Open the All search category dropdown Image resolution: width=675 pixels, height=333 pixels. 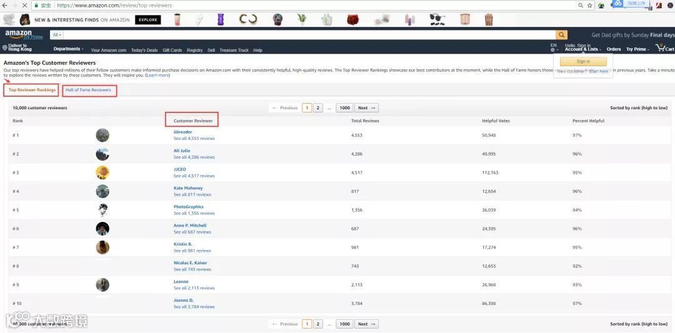click(57, 35)
